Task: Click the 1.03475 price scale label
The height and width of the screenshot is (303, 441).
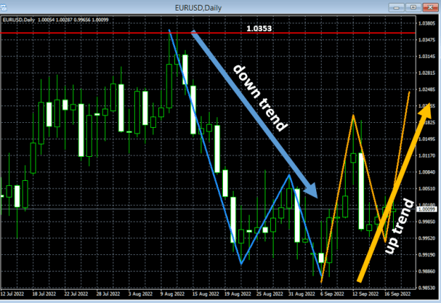Action: pyautogui.click(x=427, y=40)
